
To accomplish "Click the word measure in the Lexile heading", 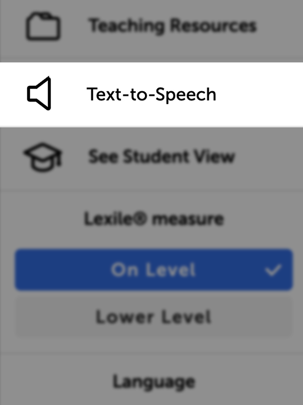I will click(188, 219).
